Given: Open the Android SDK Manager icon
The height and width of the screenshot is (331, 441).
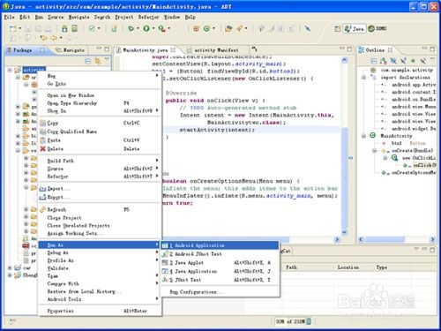Looking at the screenshot, I should tap(64, 28).
